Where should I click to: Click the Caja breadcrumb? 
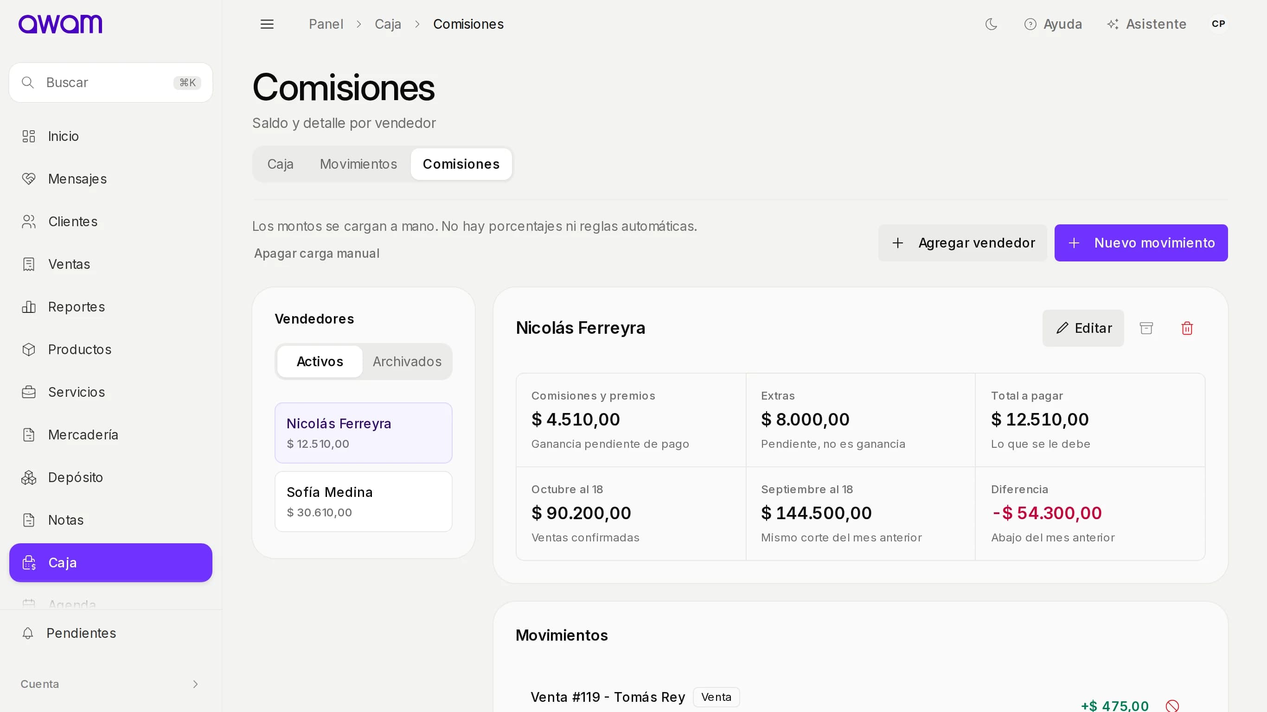(388, 24)
